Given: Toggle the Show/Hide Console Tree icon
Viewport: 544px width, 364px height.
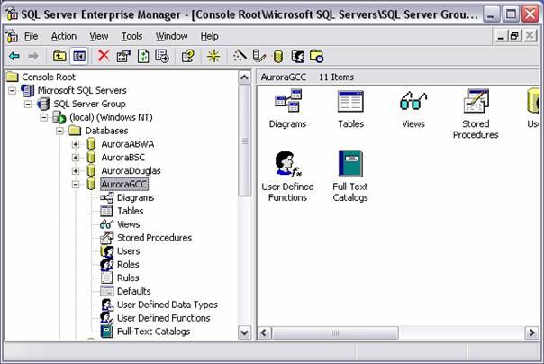Looking at the screenshot, I should [x=78, y=56].
